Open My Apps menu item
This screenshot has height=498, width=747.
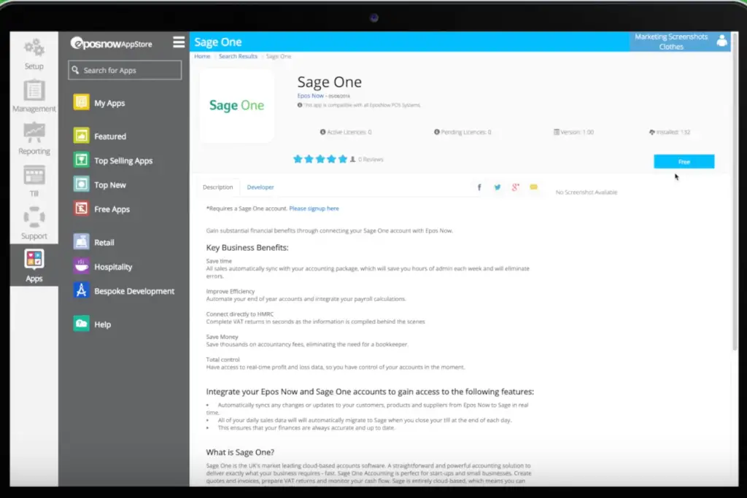(x=109, y=103)
